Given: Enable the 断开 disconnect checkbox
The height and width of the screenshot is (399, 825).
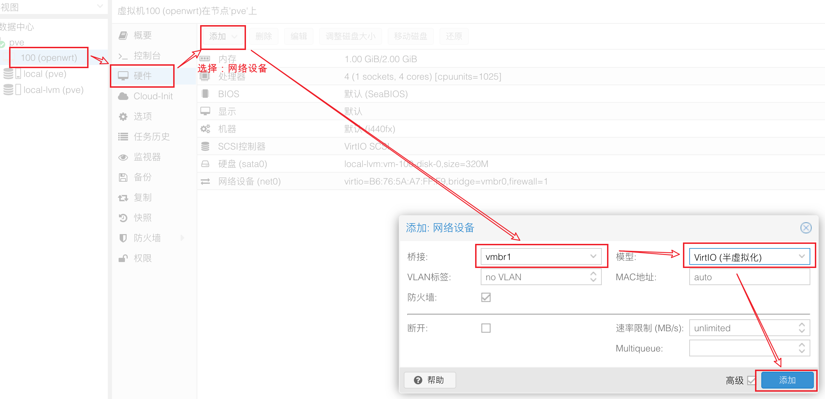Looking at the screenshot, I should coord(486,328).
